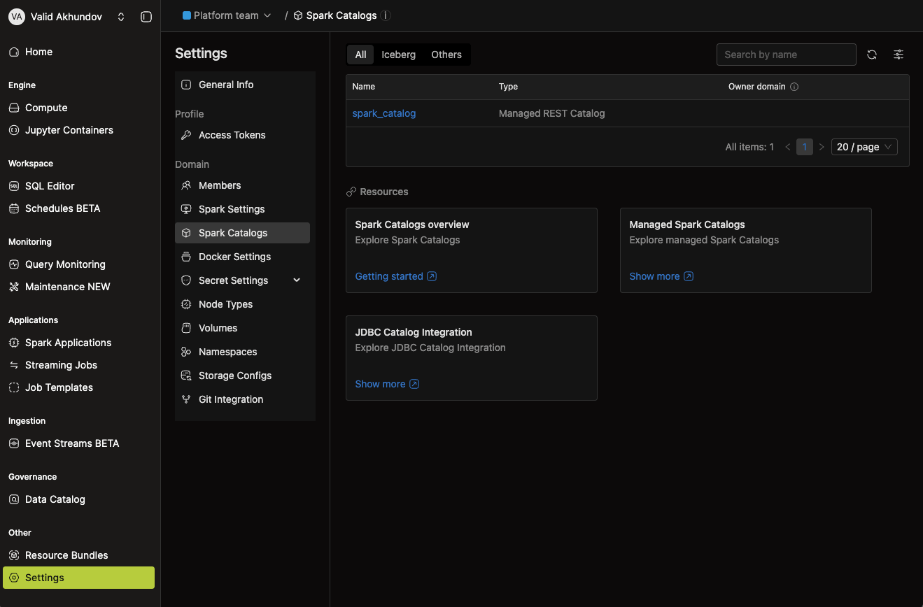Click the Spark Catalogs overview card title
This screenshot has width=923, height=607.
pyautogui.click(x=412, y=224)
